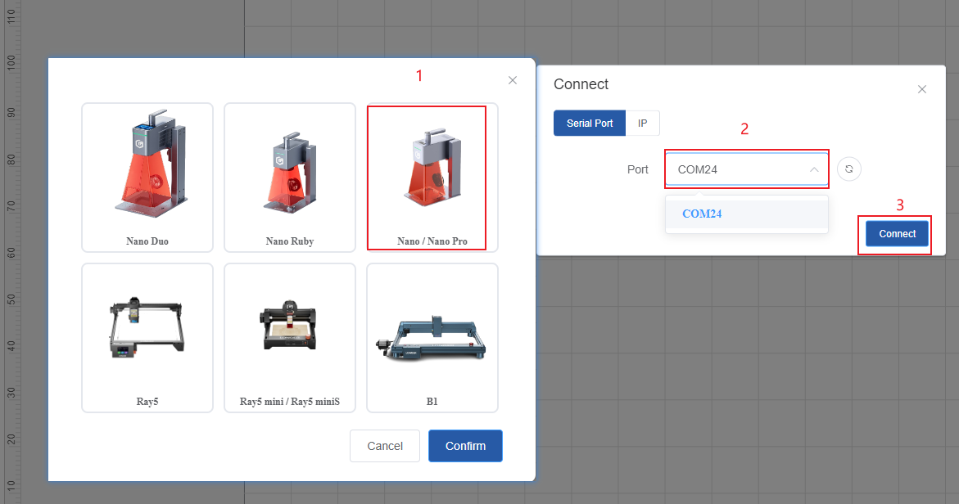Cancel the machine selection dialog

pos(384,446)
